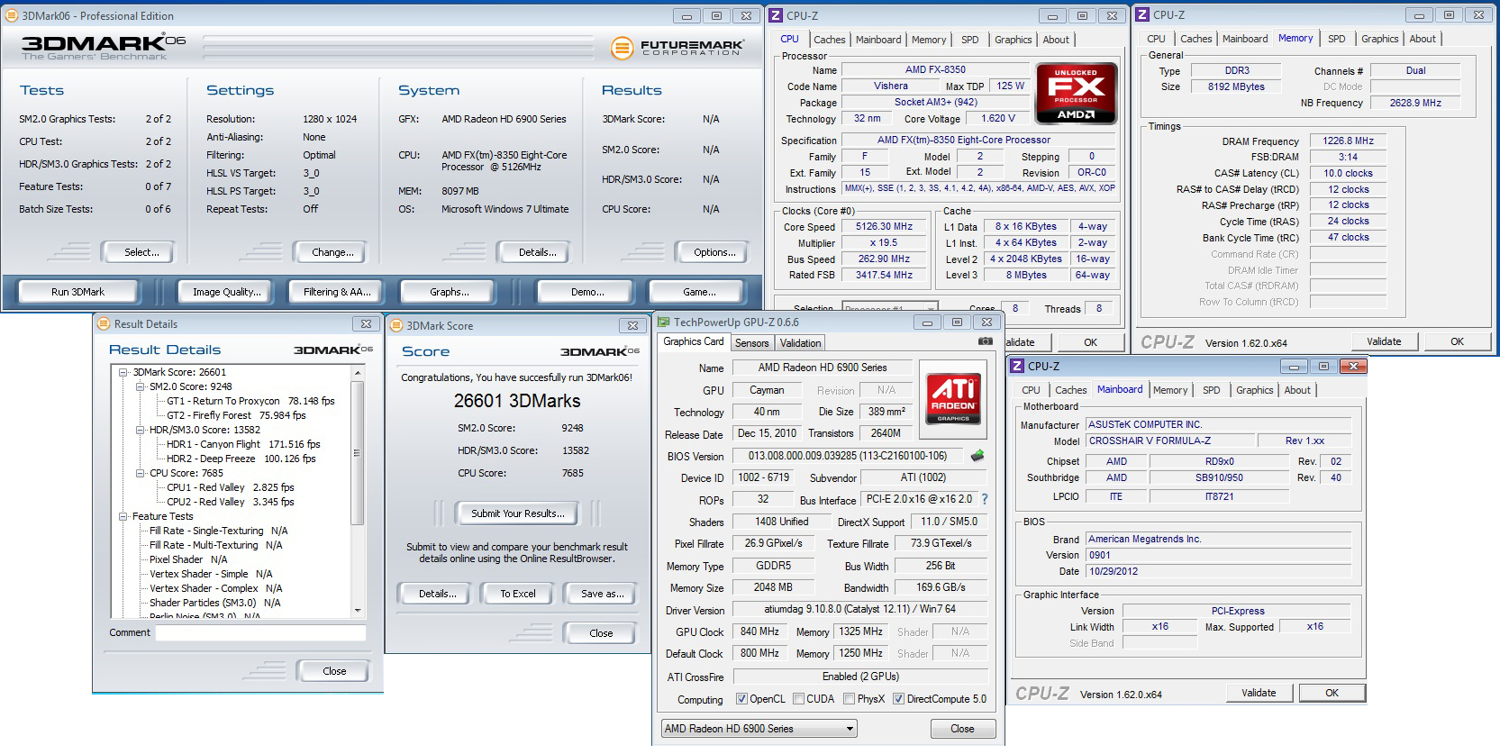Collapse the Feature Tests tree node
The image size is (1500, 754).
point(123,516)
